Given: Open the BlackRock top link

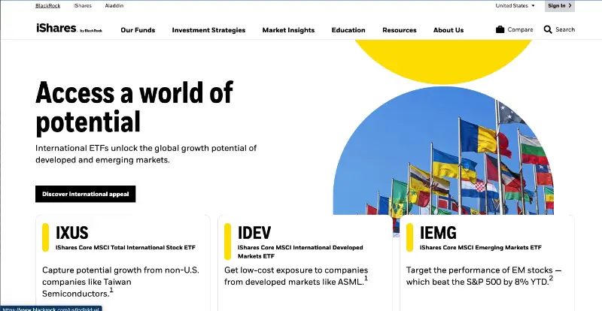Looking at the screenshot, I should [x=47, y=6].
